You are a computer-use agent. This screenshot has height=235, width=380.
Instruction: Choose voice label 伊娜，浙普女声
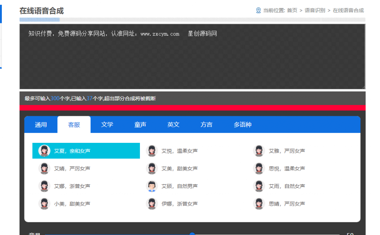pos(180,204)
